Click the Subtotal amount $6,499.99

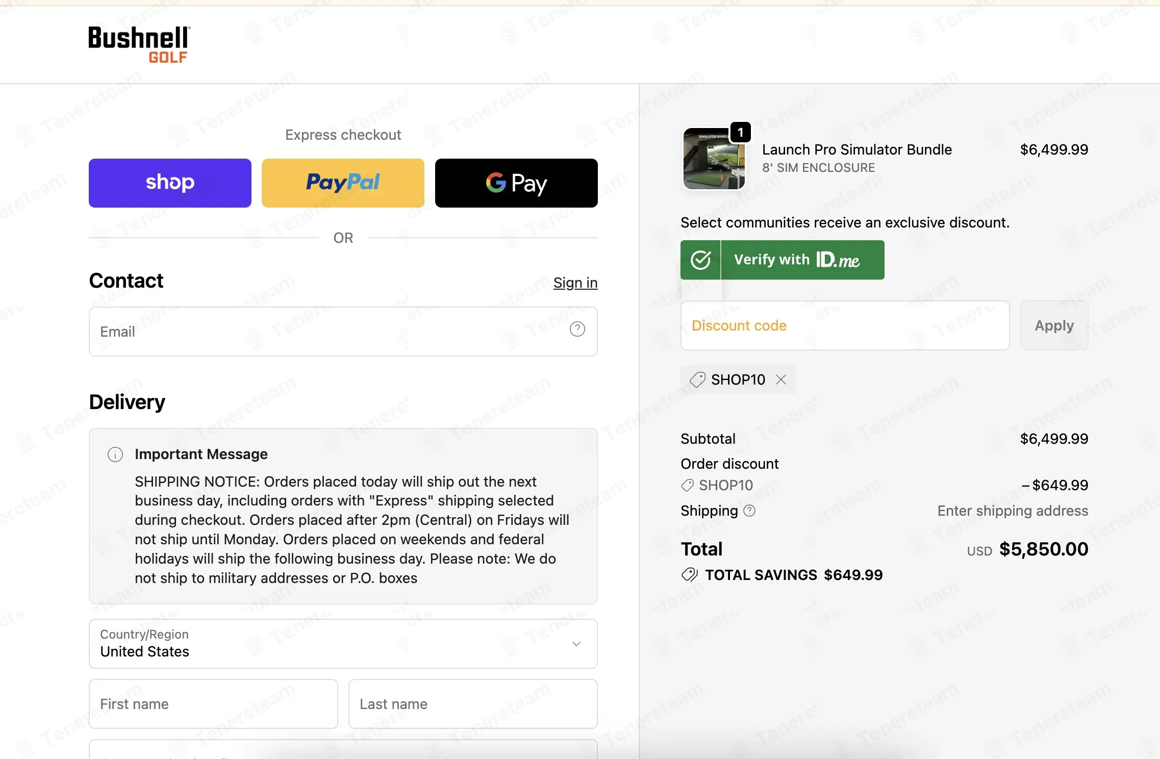tap(1054, 439)
